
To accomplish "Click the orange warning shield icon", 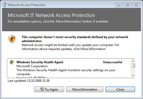I will (12, 39).
